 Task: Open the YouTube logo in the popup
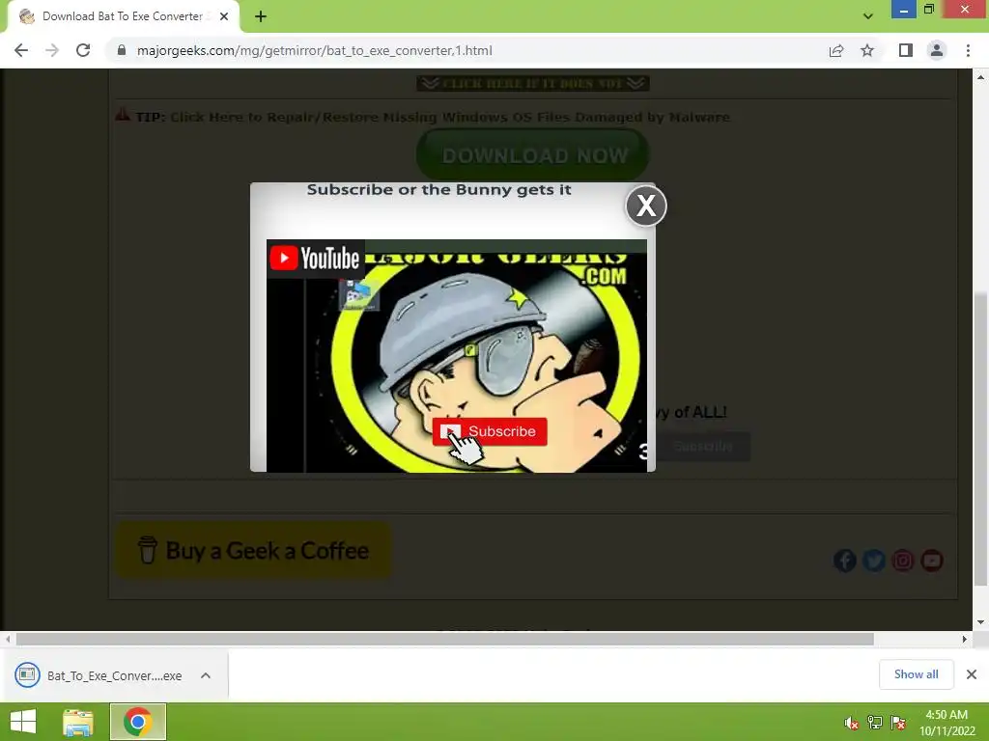click(316, 259)
